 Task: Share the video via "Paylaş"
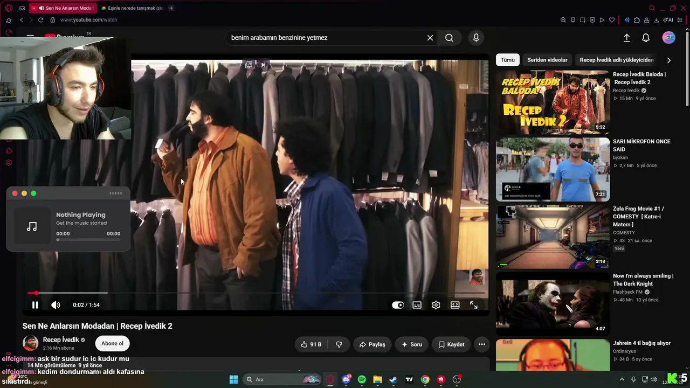372,344
